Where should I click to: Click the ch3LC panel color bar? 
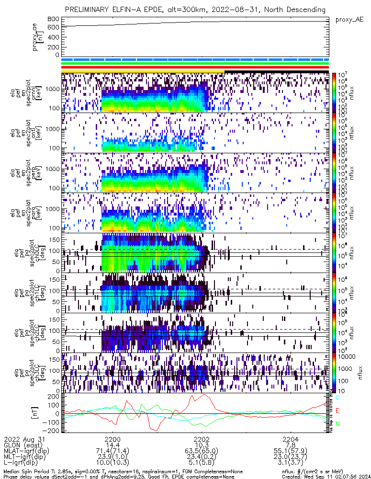tap(334, 373)
